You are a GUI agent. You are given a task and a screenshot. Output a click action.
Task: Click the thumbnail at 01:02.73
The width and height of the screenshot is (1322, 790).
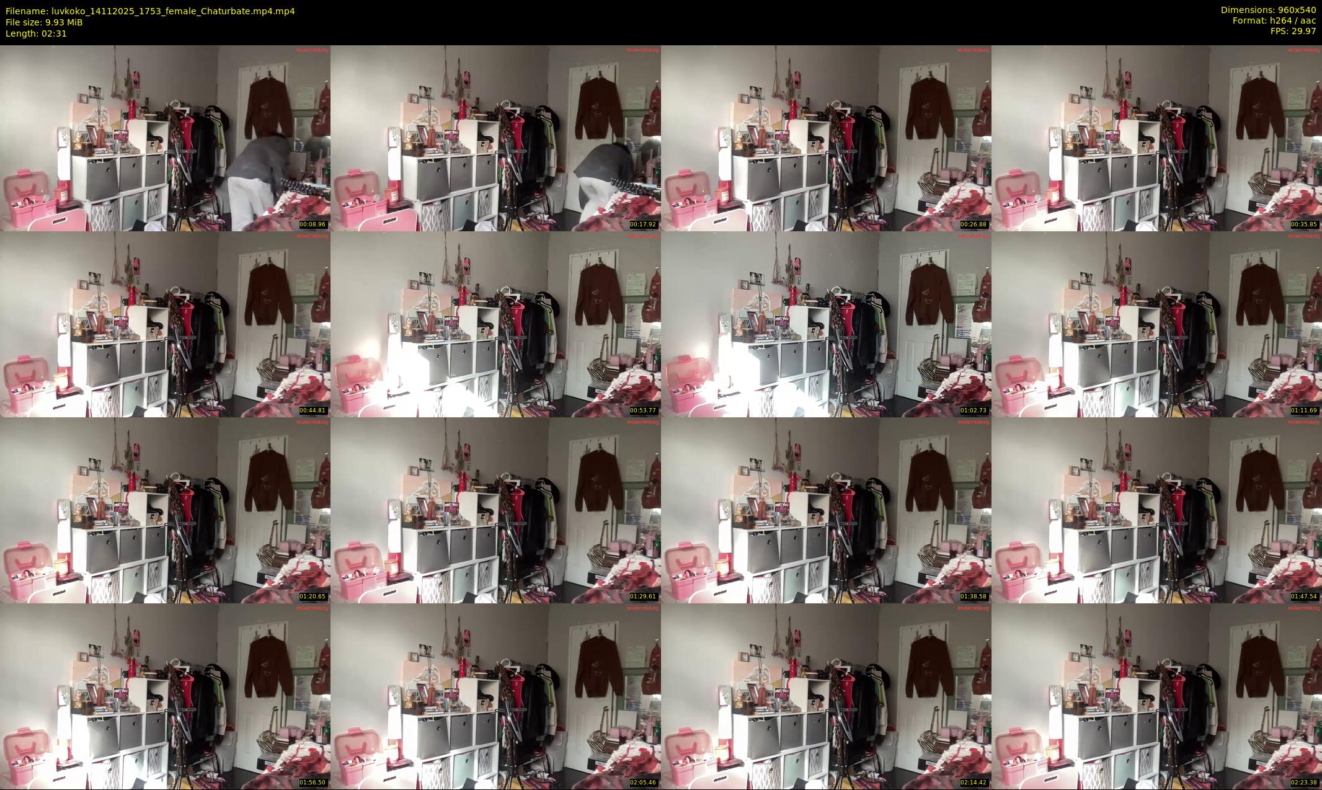point(826,324)
